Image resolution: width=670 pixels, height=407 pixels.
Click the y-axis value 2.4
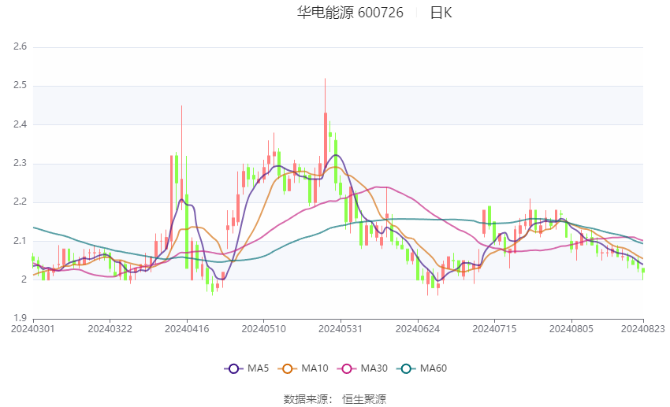[20, 124]
